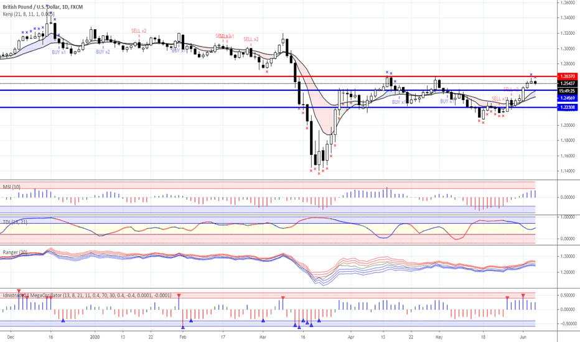The width and height of the screenshot is (580, 342).
Task: Click the blue 1.24569 price label
Action: (567, 98)
